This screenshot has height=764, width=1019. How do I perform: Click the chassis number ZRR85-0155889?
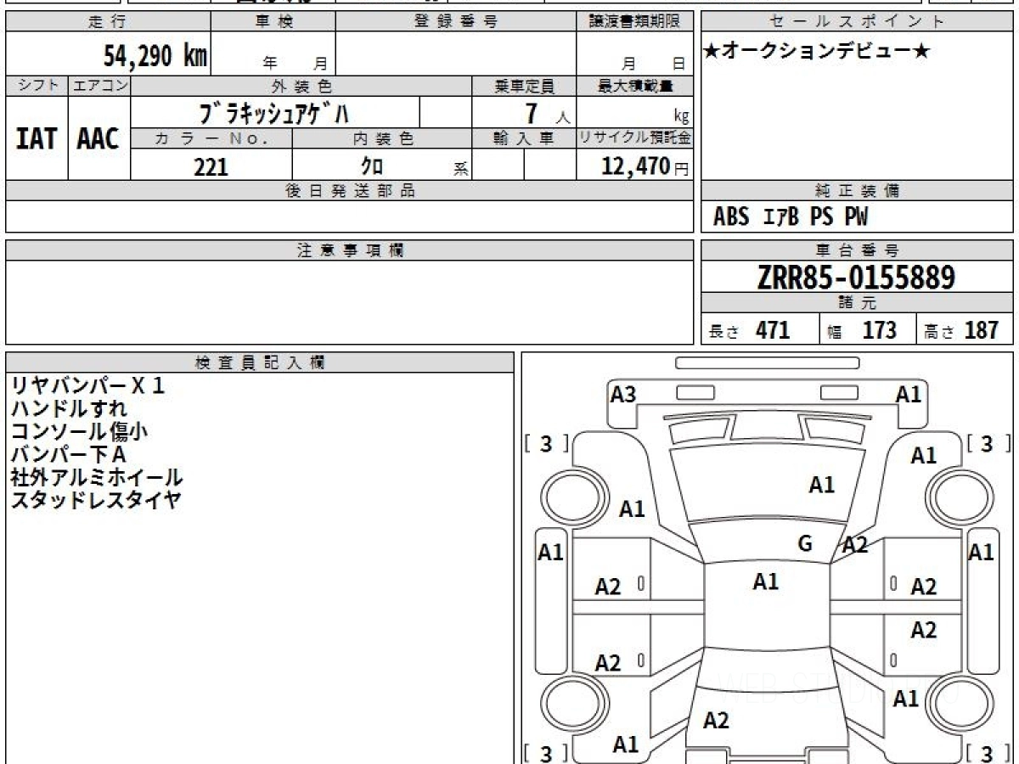(x=856, y=278)
